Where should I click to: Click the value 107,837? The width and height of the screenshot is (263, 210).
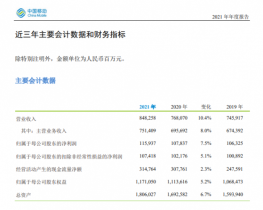(x=179, y=143)
